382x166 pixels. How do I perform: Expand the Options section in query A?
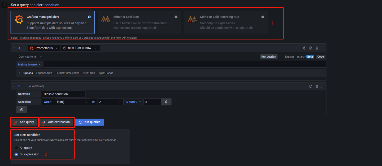coord(26,73)
